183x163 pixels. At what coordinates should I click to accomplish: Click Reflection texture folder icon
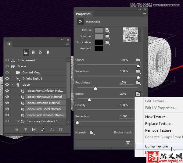point(138,71)
